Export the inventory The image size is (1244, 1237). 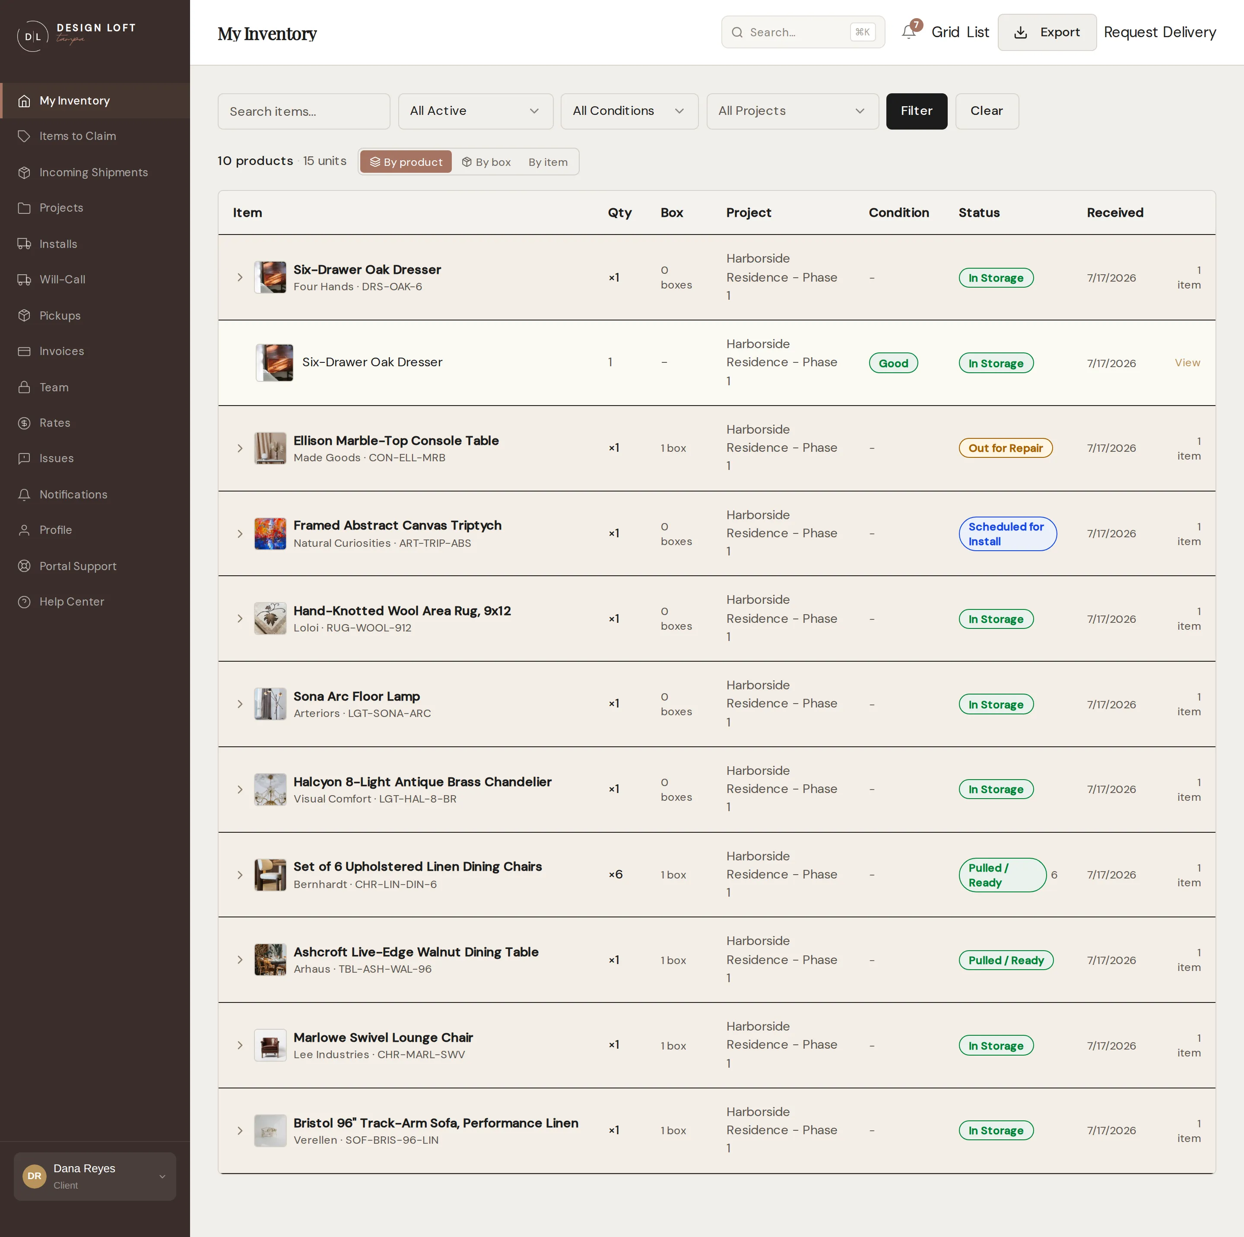[x=1047, y=32]
